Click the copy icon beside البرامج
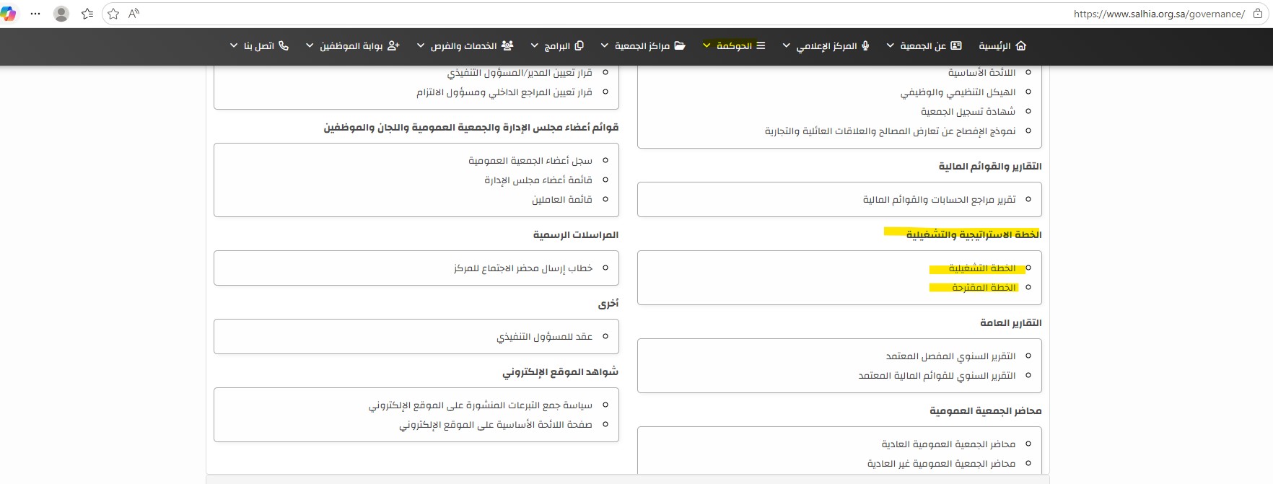The width and height of the screenshot is (1273, 484). click(579, 45)
